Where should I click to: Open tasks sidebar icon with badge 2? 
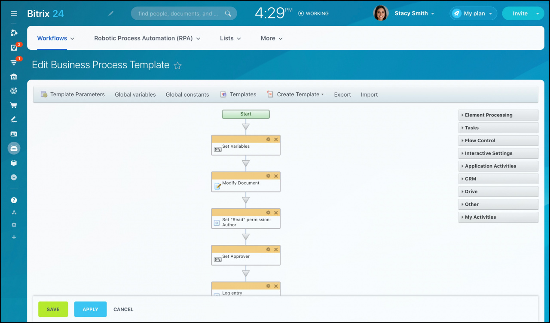(x=14, y=48)
